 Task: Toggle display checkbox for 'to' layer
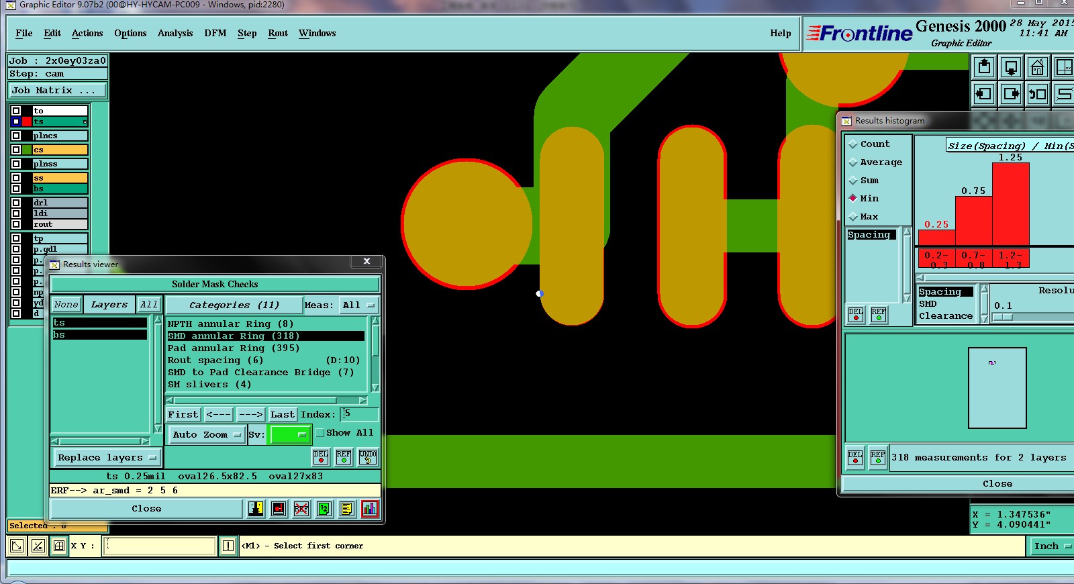(16, 111)
